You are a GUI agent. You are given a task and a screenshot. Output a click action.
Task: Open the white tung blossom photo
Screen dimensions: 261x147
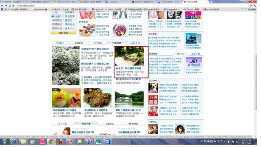66,65
